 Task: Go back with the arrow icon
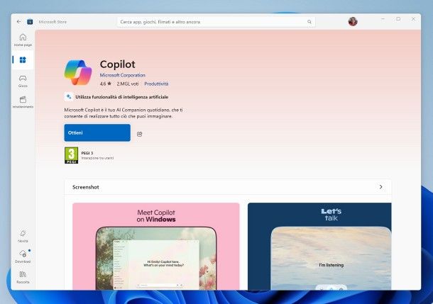point(18,21)
